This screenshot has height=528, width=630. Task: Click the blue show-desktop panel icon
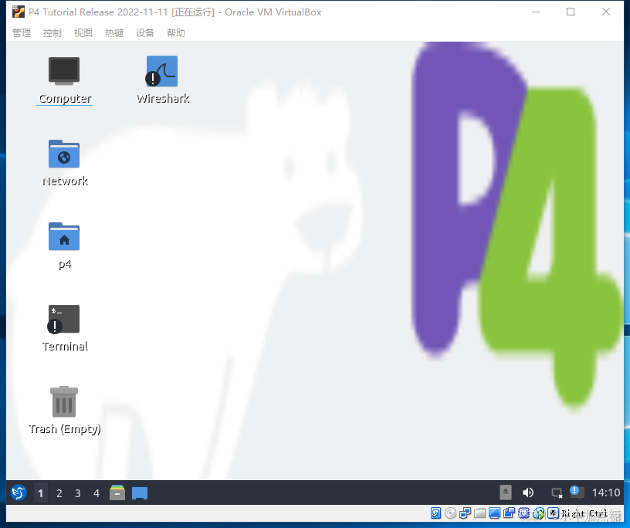click(140, 493)
